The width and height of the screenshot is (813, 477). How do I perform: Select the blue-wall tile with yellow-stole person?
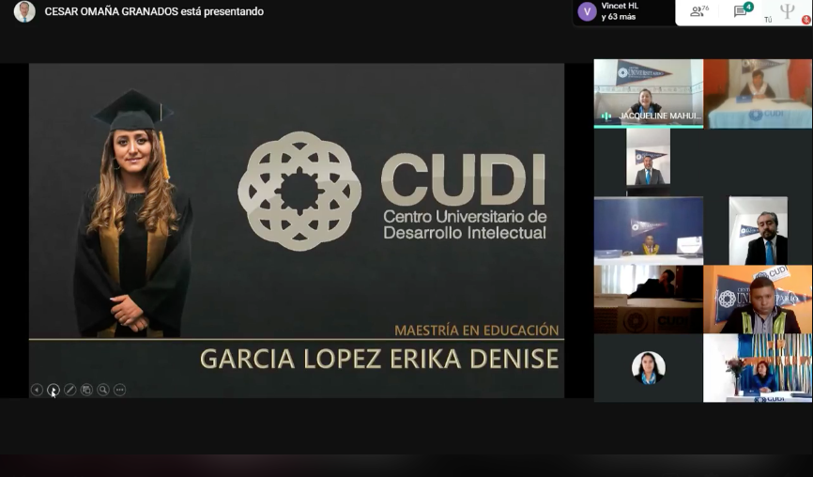point(649,231)
